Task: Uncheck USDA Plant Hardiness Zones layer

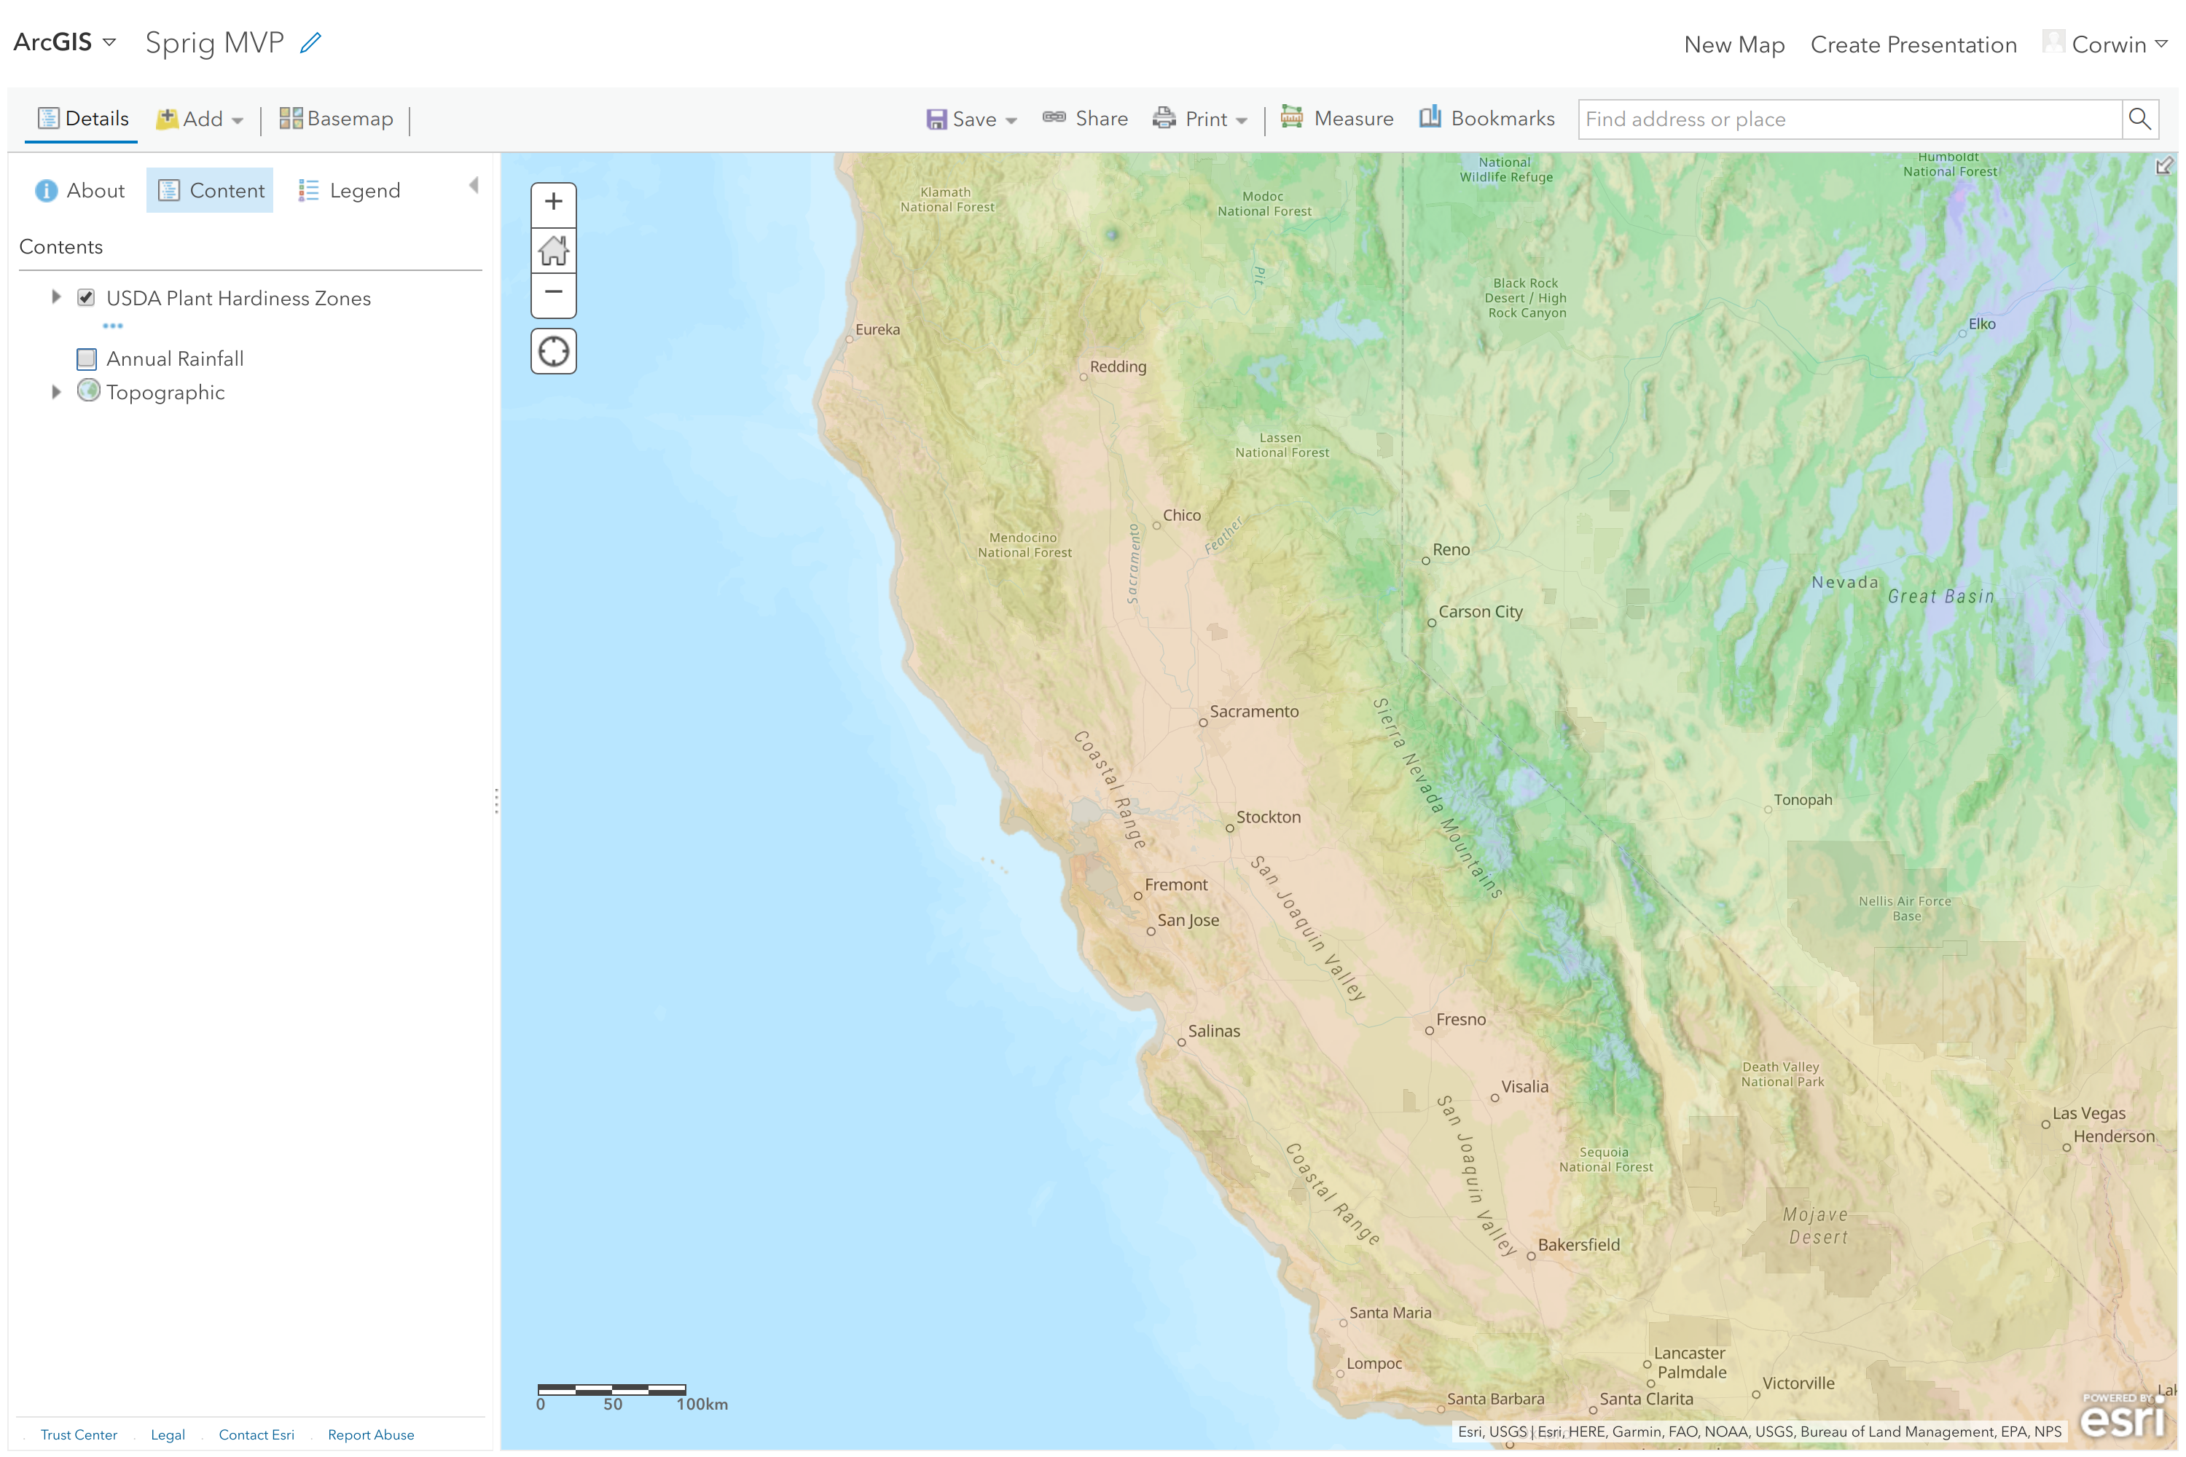Action: pyautogui.click(x=87, y=298)
